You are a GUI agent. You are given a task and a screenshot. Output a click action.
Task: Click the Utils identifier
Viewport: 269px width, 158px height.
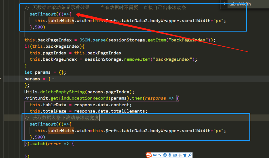(x=31, y=92)
